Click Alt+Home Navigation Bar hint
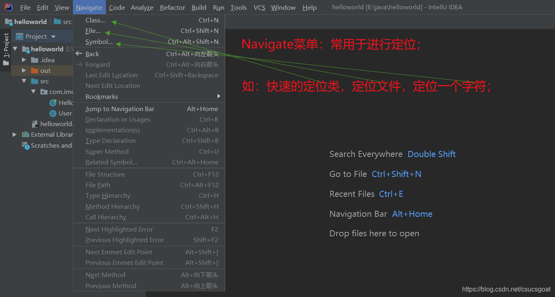 [x=412, y=214]
